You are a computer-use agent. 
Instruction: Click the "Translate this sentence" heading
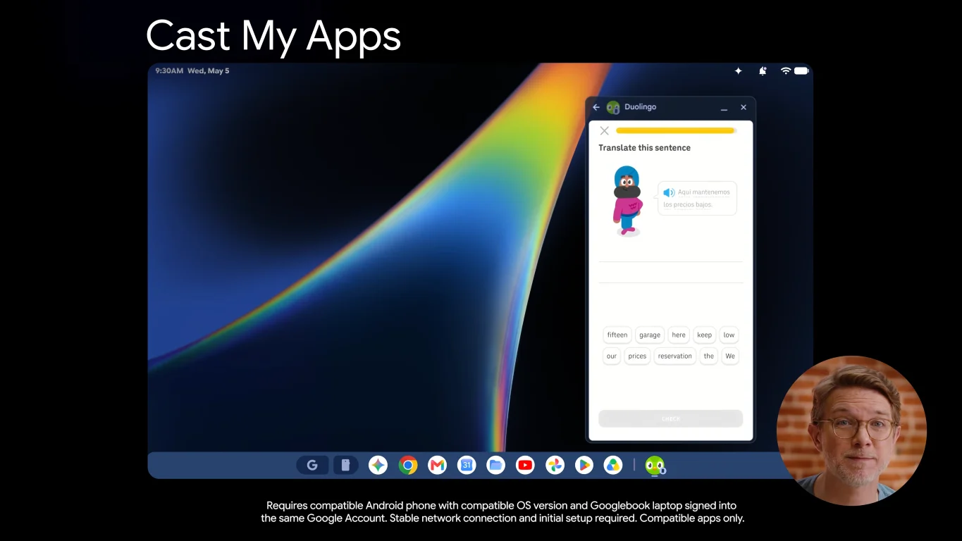(x=644, y=148)
